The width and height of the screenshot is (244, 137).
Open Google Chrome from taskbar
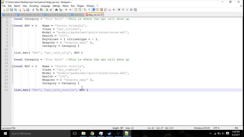coord(92,134)
